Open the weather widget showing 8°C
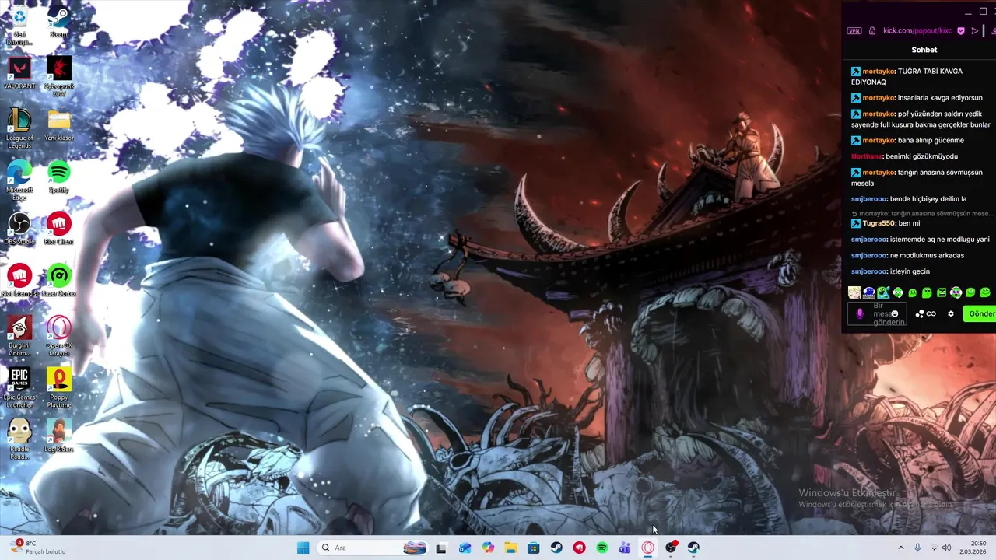Image resolution: width=996 pixels, height=560 pixels. coord(37,548)
